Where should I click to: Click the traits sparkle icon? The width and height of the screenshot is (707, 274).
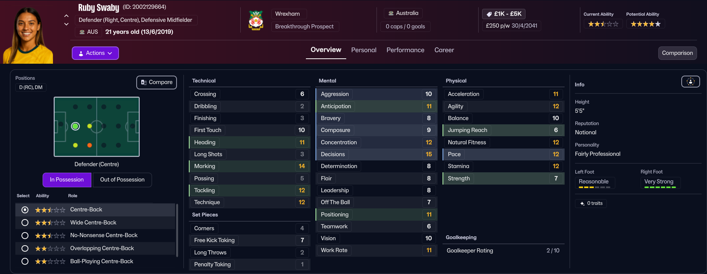[x=582, y=203]
